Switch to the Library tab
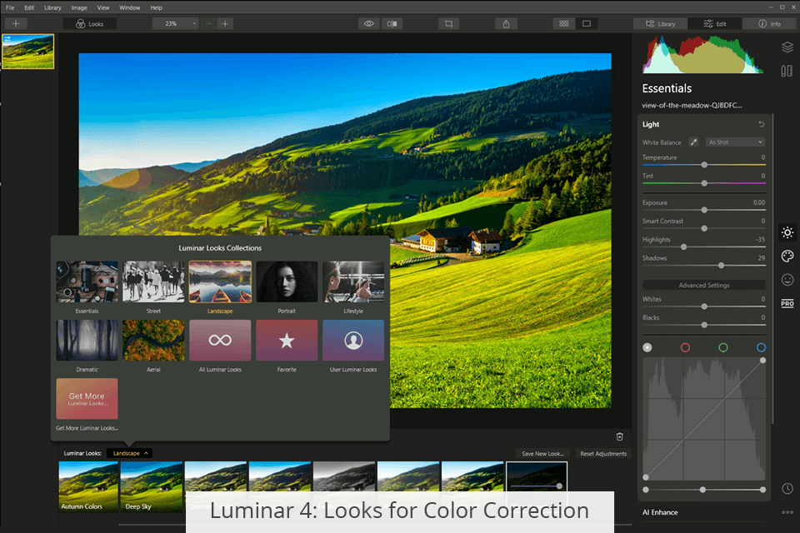Screen dimensions: 800x533 point(660,23)
